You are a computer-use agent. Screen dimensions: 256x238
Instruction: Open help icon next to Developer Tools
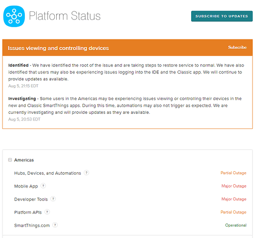53,199
